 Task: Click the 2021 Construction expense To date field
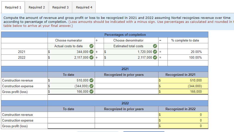click(x=71, y=86)
